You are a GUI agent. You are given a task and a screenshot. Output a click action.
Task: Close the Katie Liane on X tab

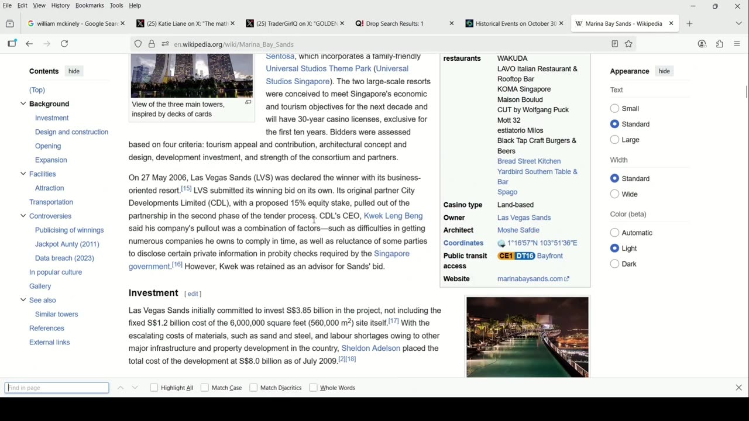[x=232, y=23]
